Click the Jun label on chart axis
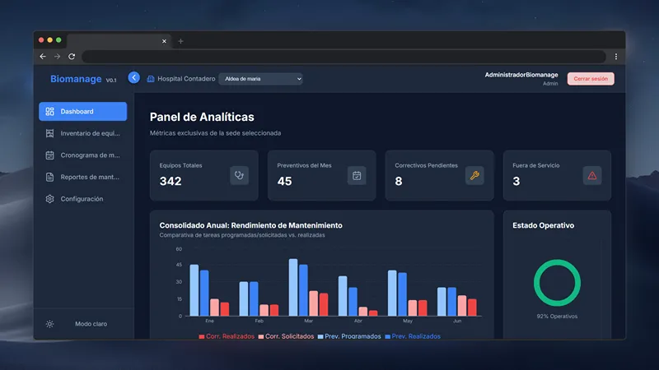 [457, 321]
